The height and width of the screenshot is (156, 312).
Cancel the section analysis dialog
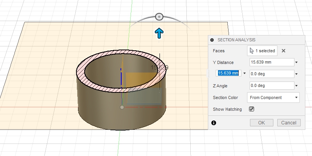(289, 122)
